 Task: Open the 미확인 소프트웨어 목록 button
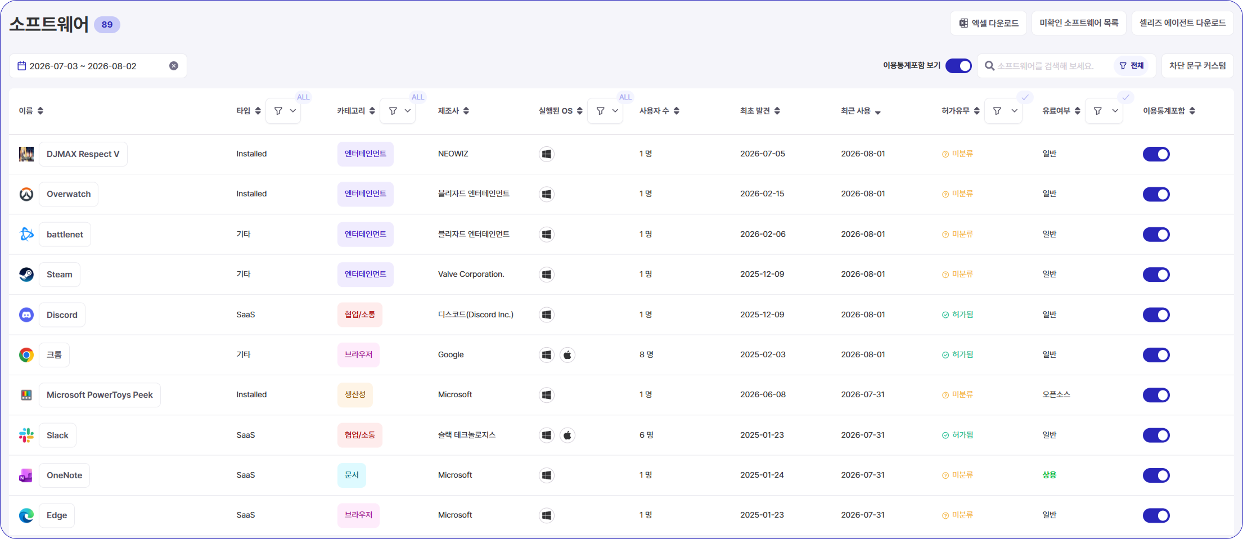(x=1079, y=23)
